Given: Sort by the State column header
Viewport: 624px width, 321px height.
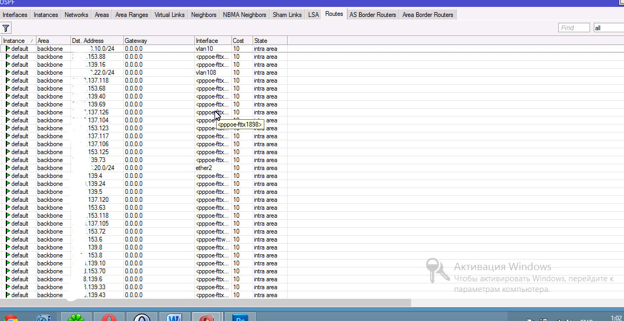Looking at the screenshot, I should pyautogui.click(x=270, y=41).
